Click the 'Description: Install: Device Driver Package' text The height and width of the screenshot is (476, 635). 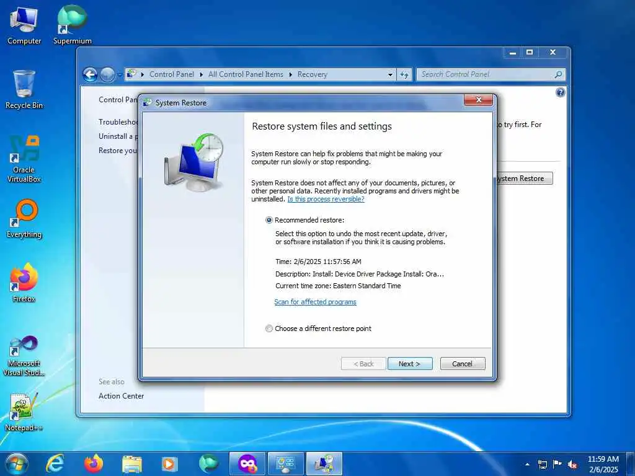click(360, 274)
